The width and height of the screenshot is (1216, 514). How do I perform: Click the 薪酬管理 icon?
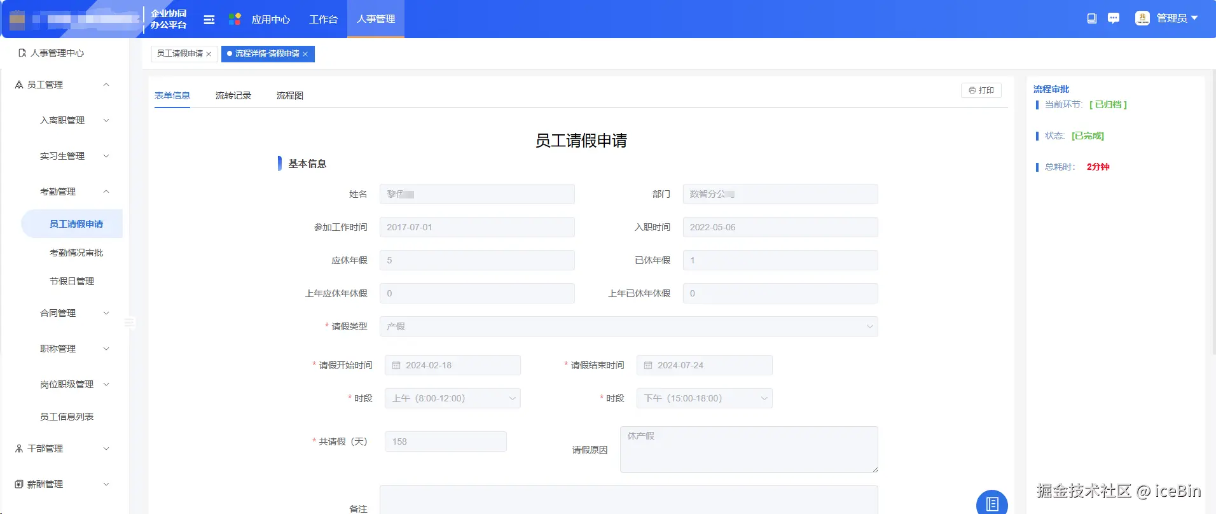[19, 484]
